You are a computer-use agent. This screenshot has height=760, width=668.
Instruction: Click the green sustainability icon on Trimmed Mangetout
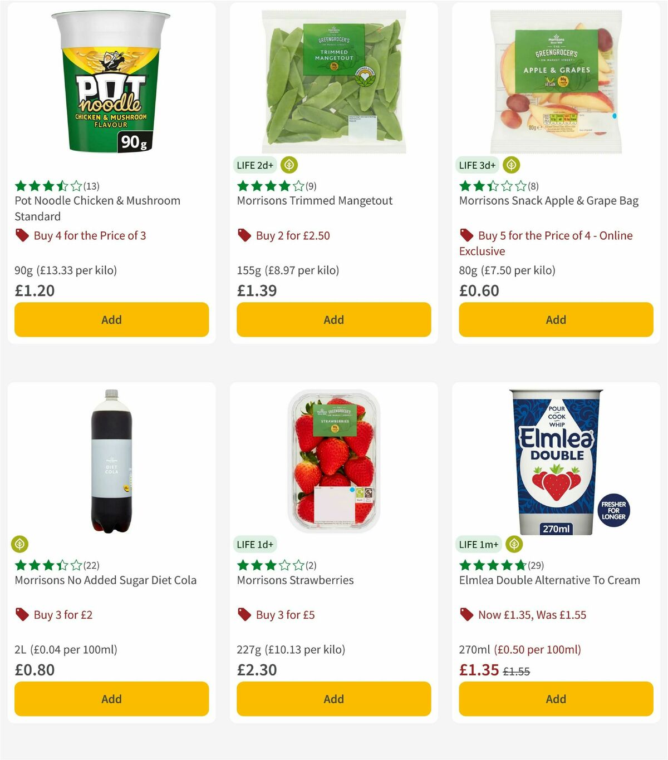tap(288, 165)
